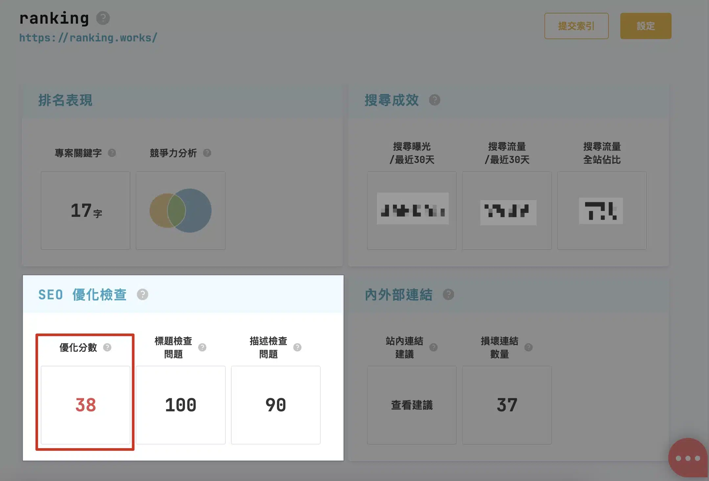
Task: Click help icon beside 搜尋成效 heading
Action: pyautogui.click(x=434, y=100)
